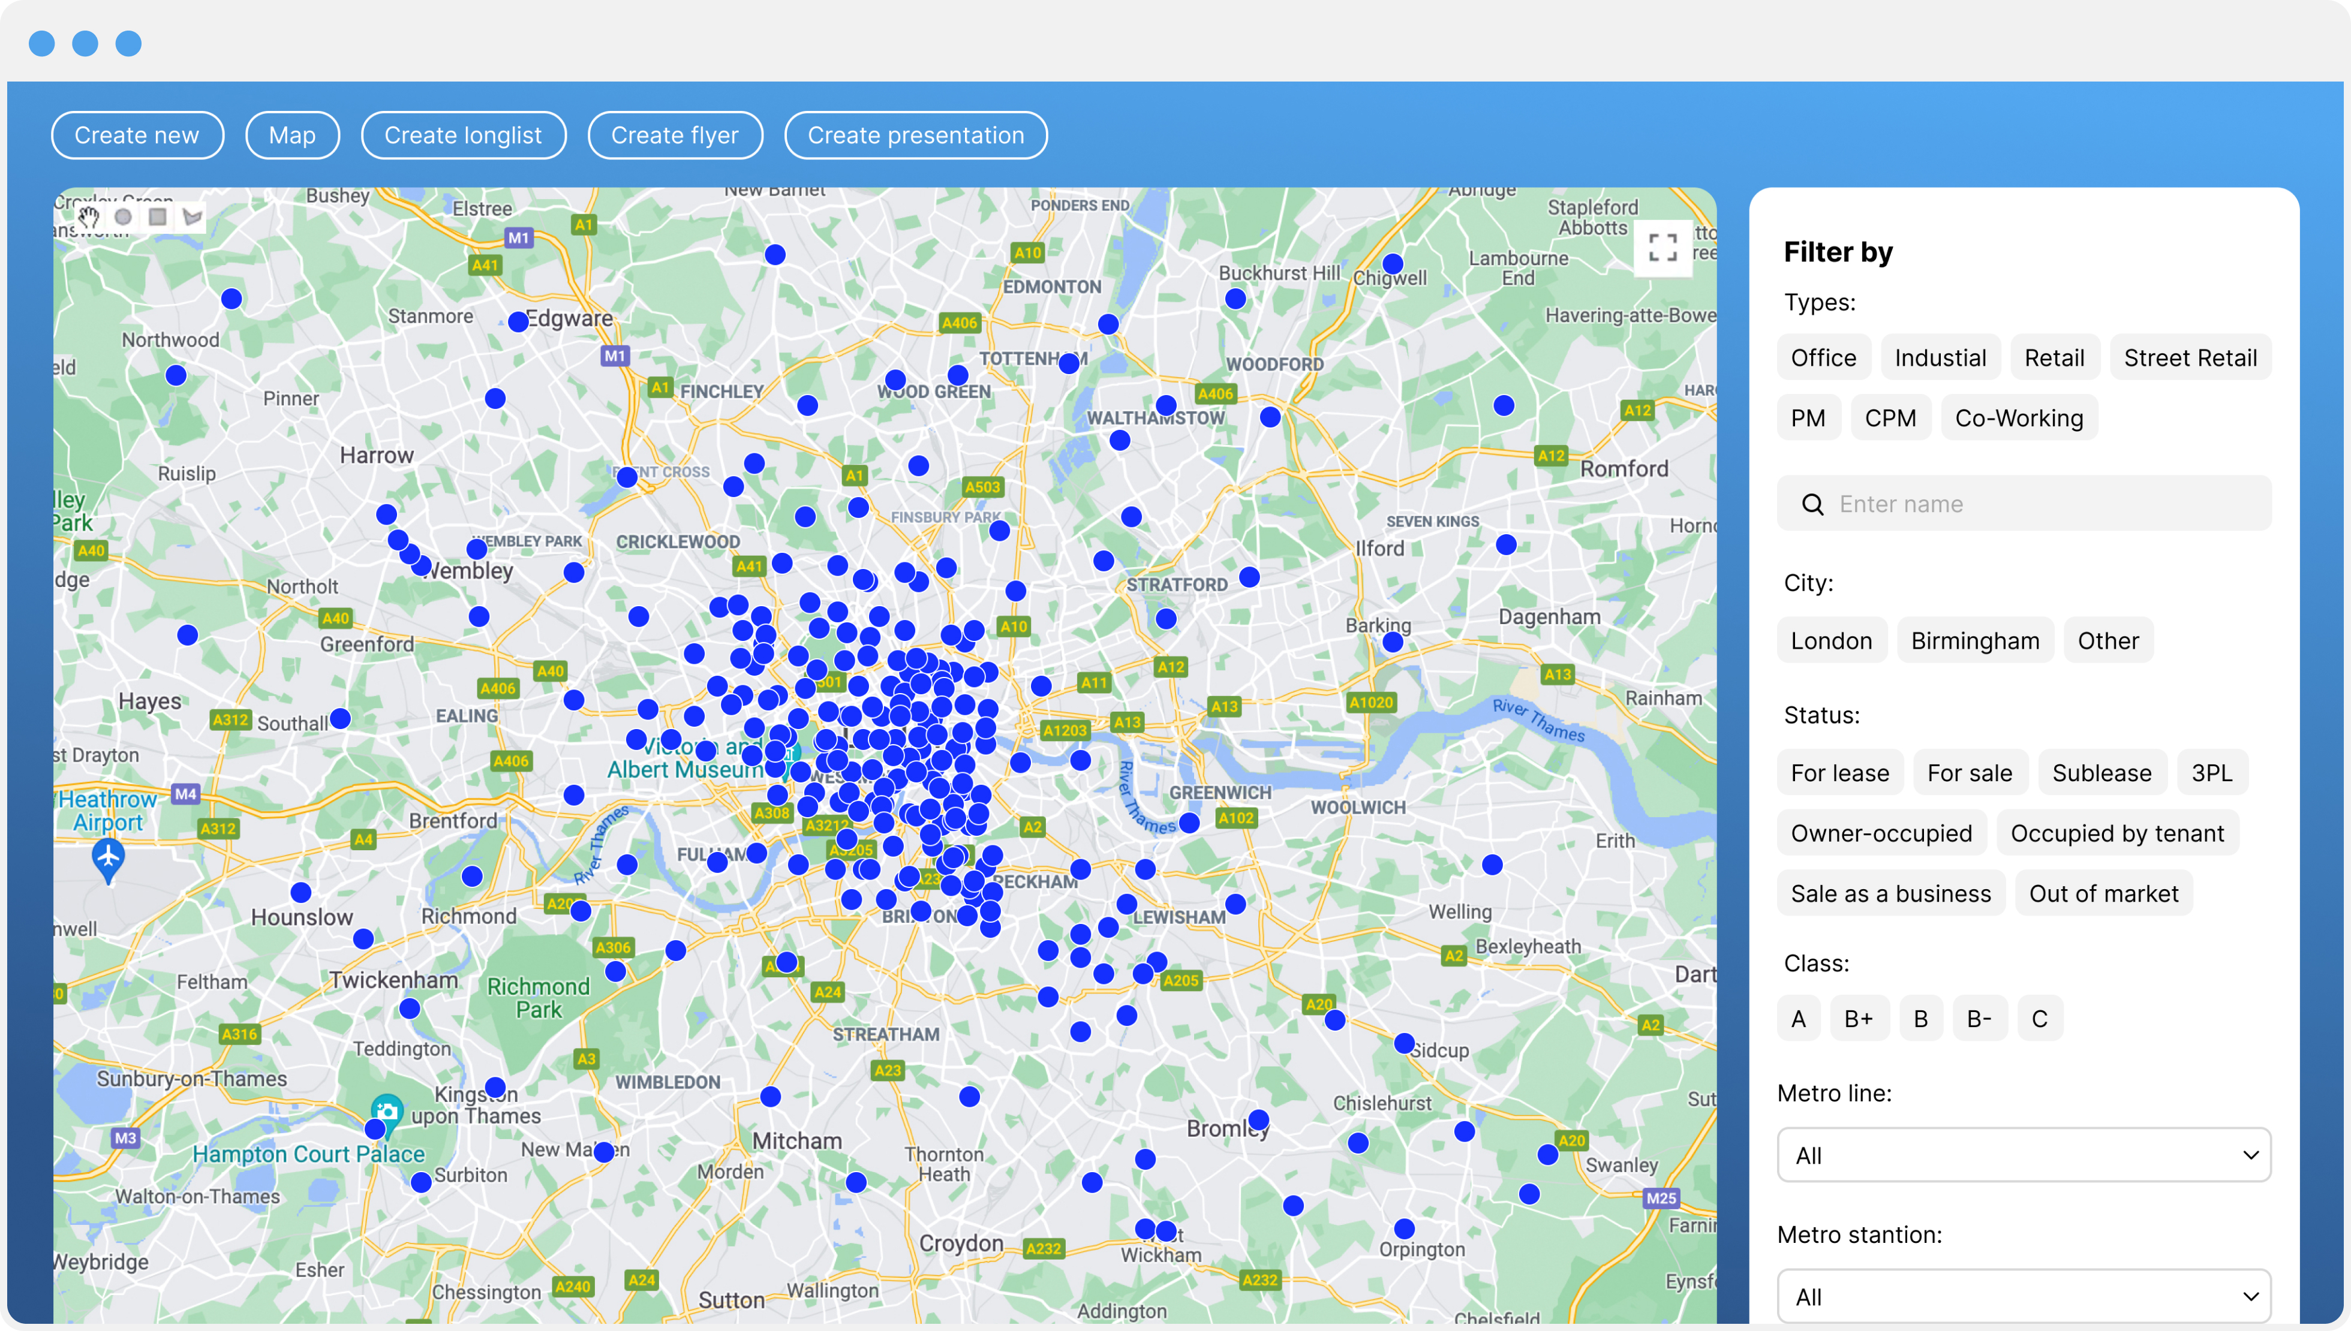Toggle the Retail type filter
2351x1331 pixels.
tap(2055, 357)
